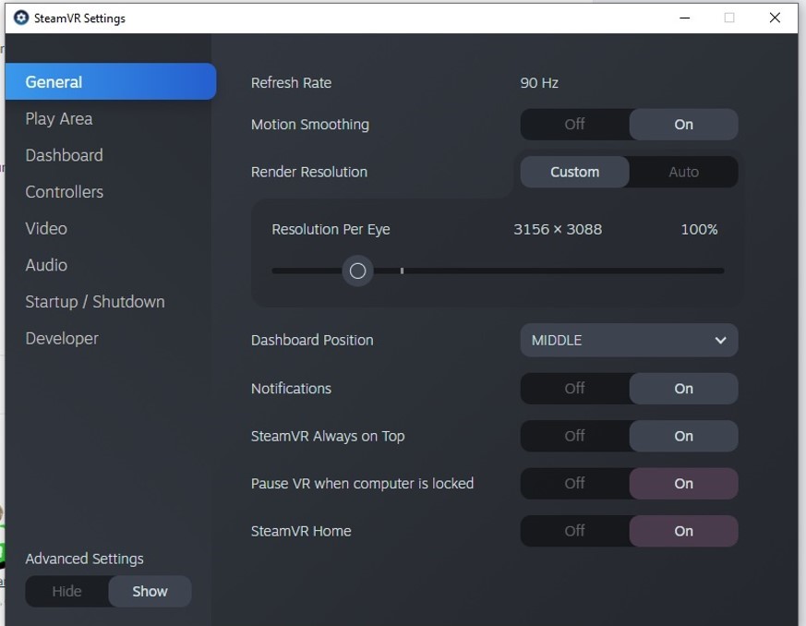Set Notifications to On
806x626 pixels.
point(683,389)
